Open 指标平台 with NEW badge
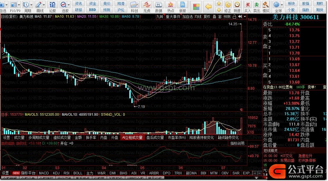Viewport: 328px width, 181px height. point(24,173)
